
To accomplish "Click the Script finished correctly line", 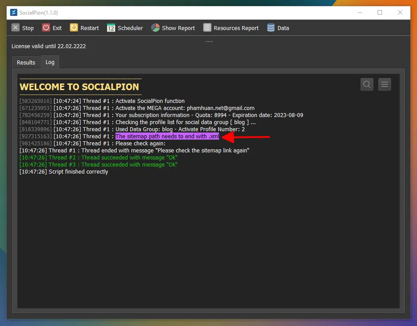I will pos(64,172).
